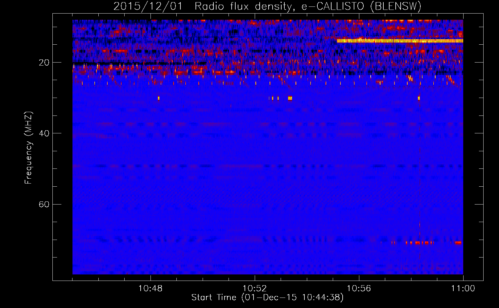This screenshot has height=308, width=499.
Task: Click the 10:56 time tick label
Action: click(359, 289)
